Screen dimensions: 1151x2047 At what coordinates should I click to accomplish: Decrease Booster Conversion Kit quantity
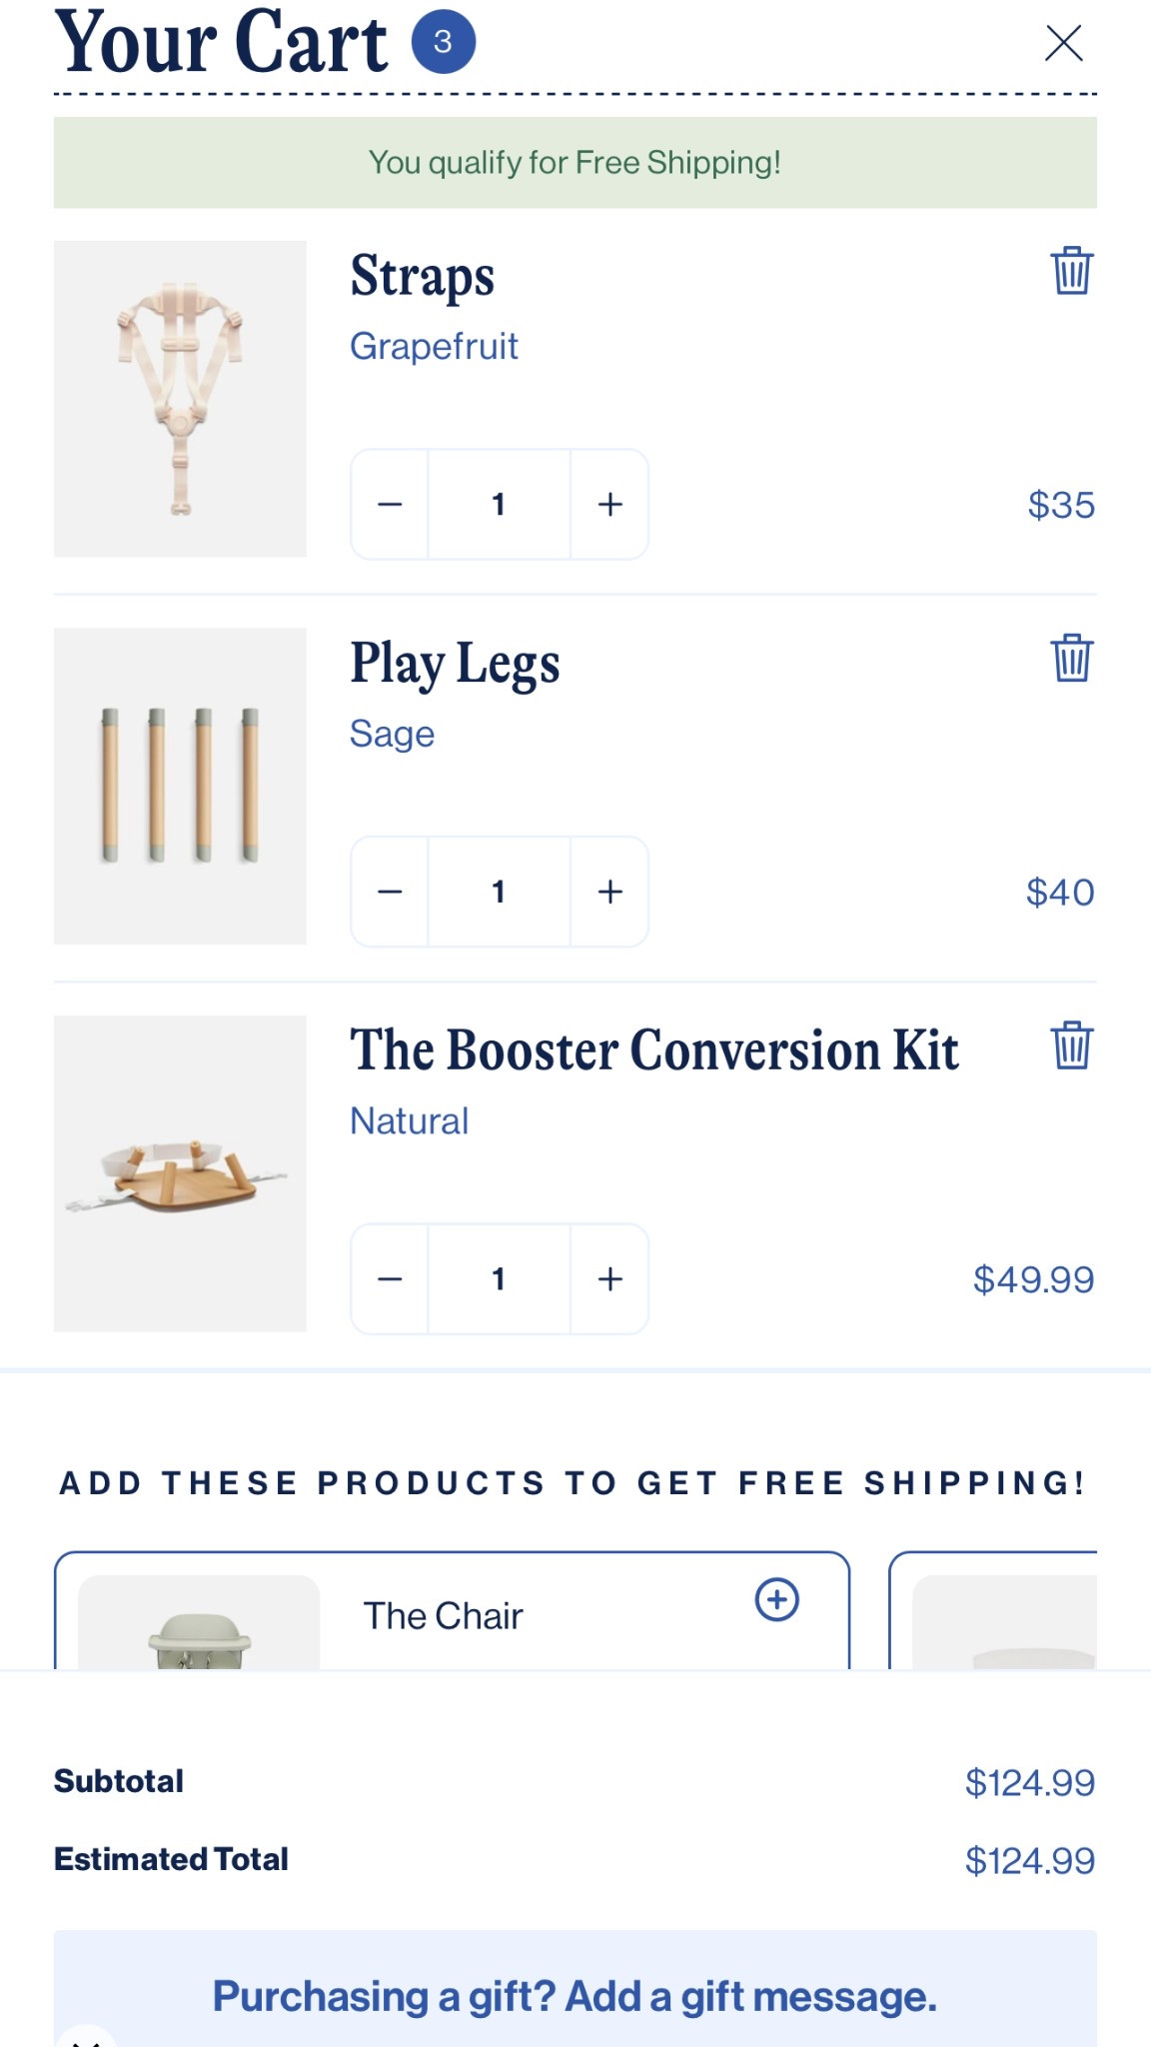click(x=390, y=1279)
